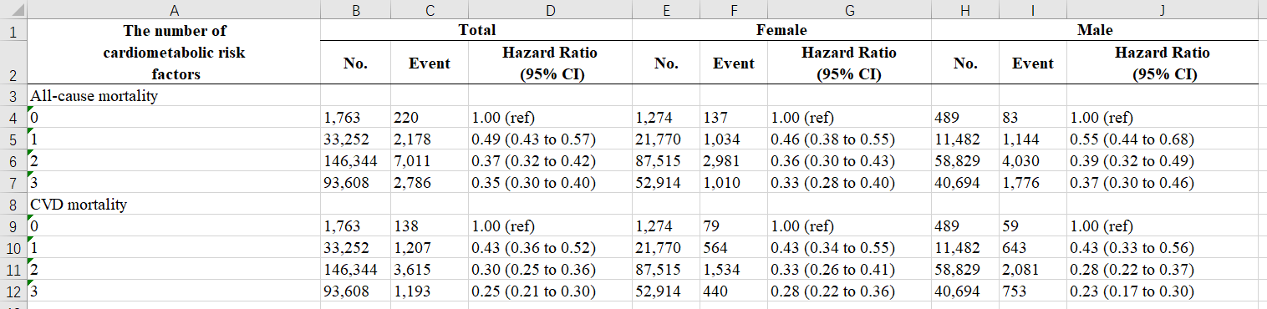The image size is (1267, 309).
Task: Click the cell with value 2,081
Action: coord(1032,269)
